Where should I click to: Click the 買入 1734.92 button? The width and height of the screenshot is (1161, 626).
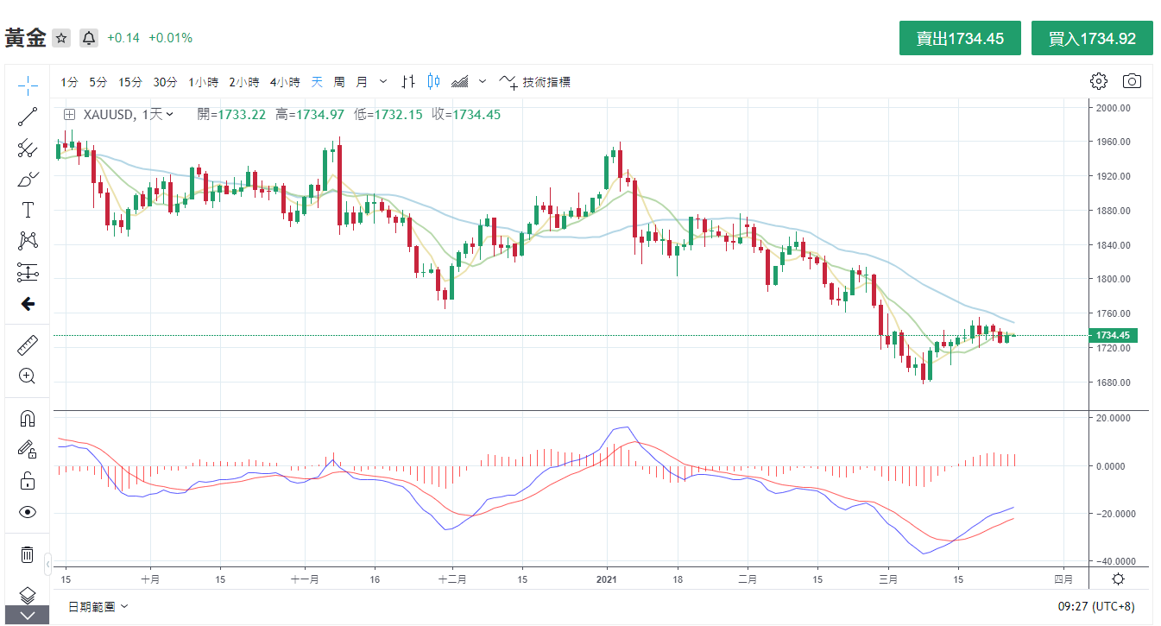tap(1091, 38)
